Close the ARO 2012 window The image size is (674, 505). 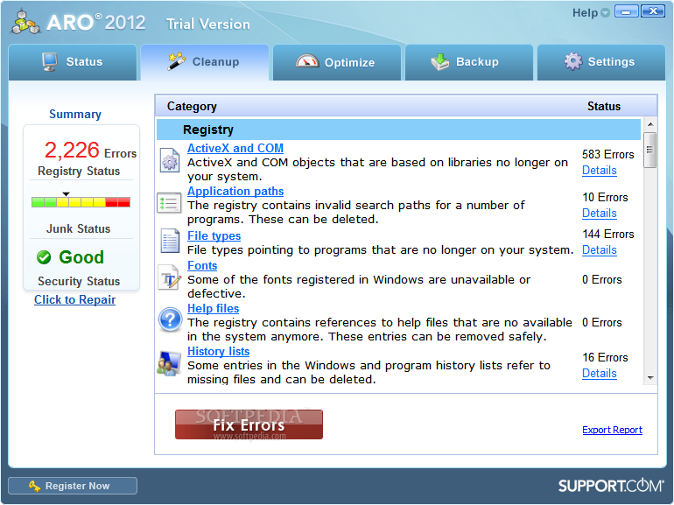click(652, 11)
